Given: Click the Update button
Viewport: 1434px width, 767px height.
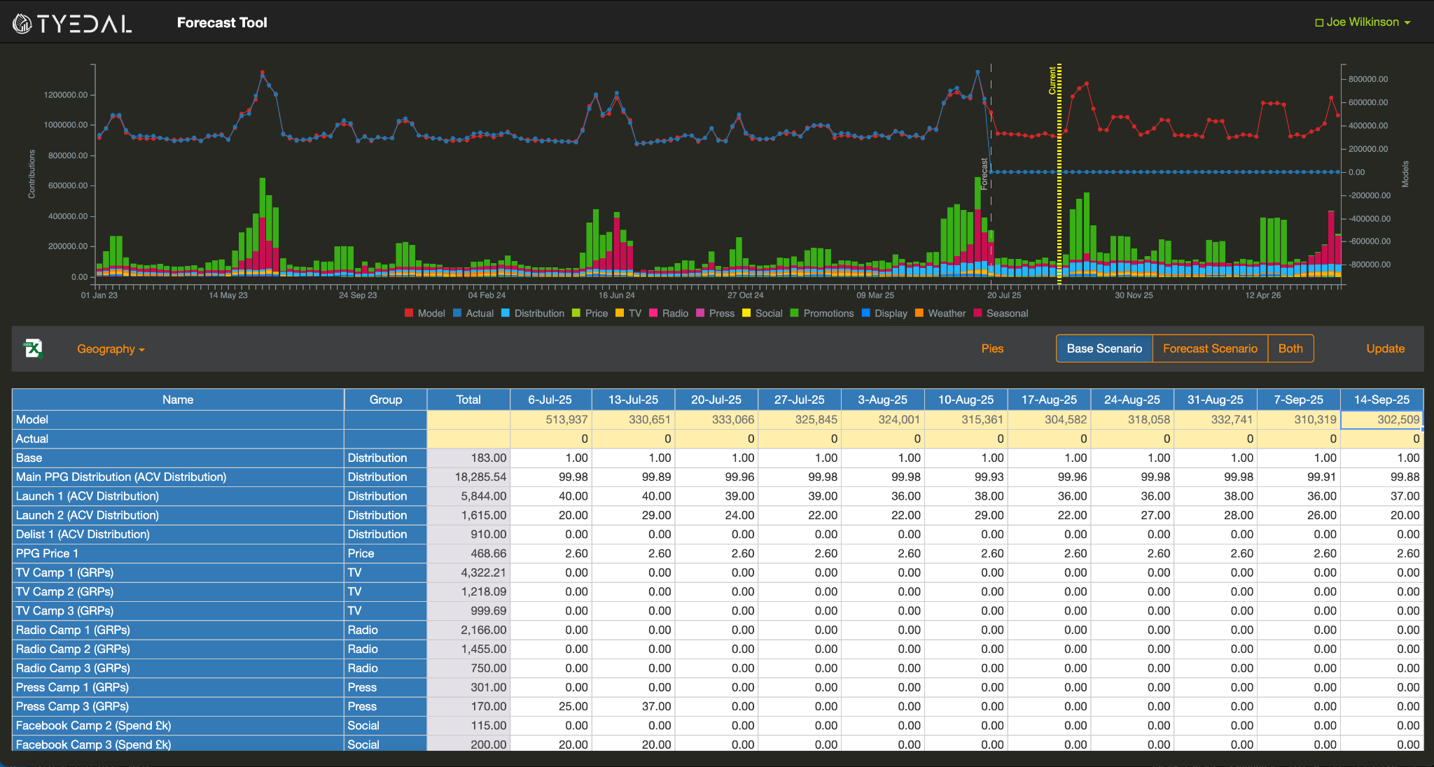Looking at the screenshot, I should (1386, 348).
